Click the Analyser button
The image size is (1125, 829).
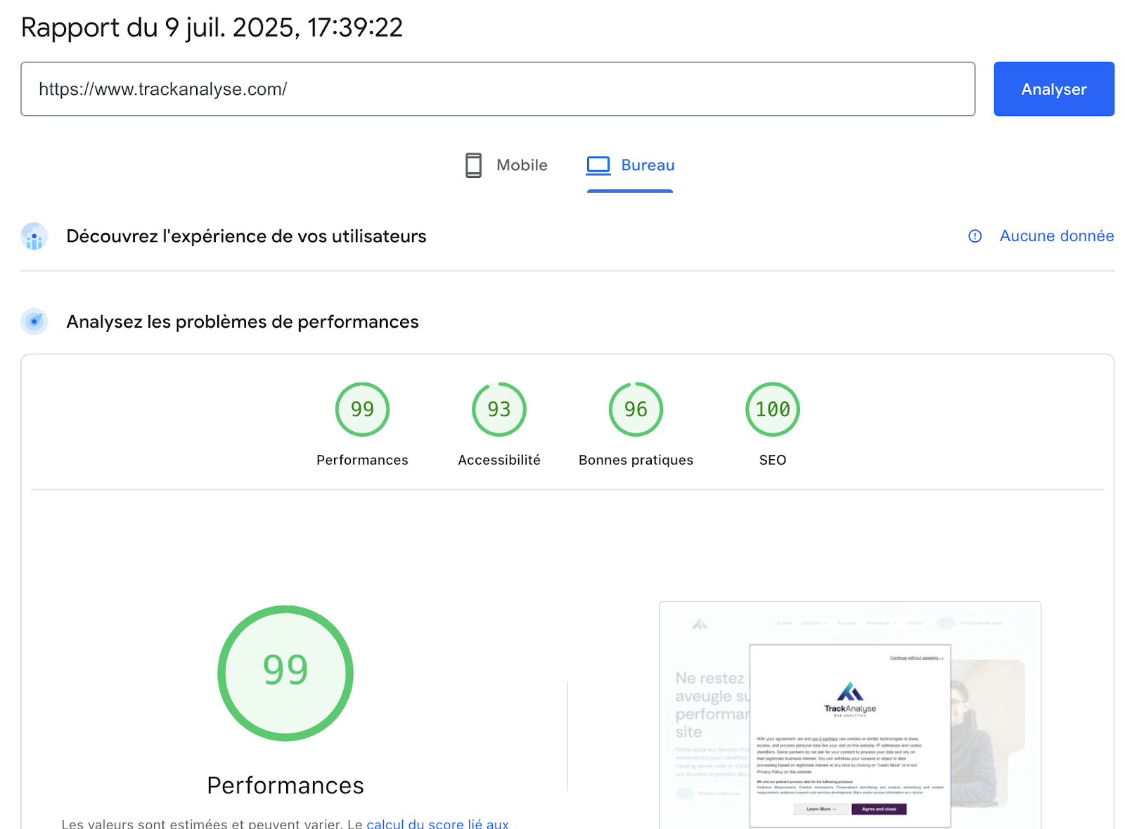click(1053, 89)
